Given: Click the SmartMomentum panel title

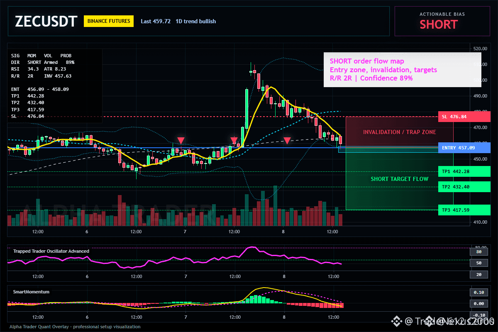Looking at the screenshot, I should (x=31, y=292).
